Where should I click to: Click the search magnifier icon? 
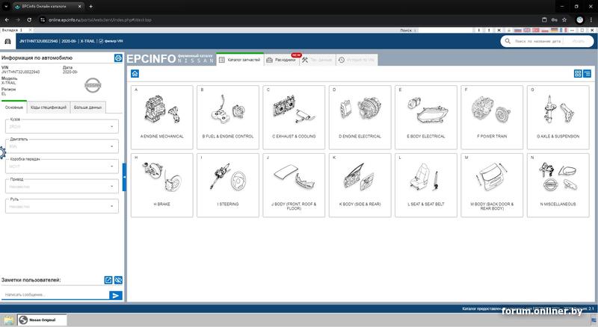point(508,41)
